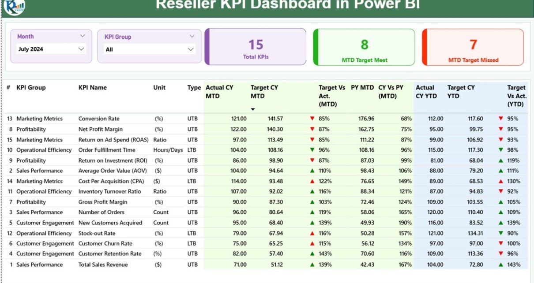Click Cost Per Acquisition's red up MTD arrow
This screenshot has height=283, width=534.
pos(312,181)
